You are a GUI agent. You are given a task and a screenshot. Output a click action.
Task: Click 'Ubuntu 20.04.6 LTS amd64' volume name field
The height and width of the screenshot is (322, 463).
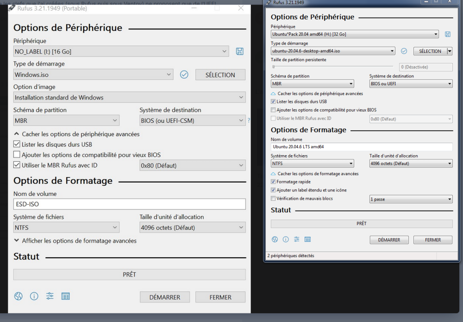point(362,147)
